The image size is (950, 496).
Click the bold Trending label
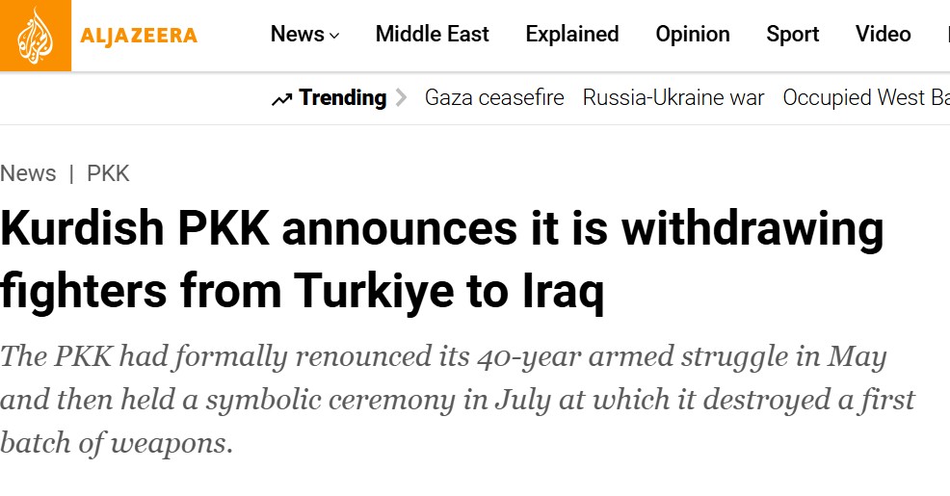coord(342,98)
